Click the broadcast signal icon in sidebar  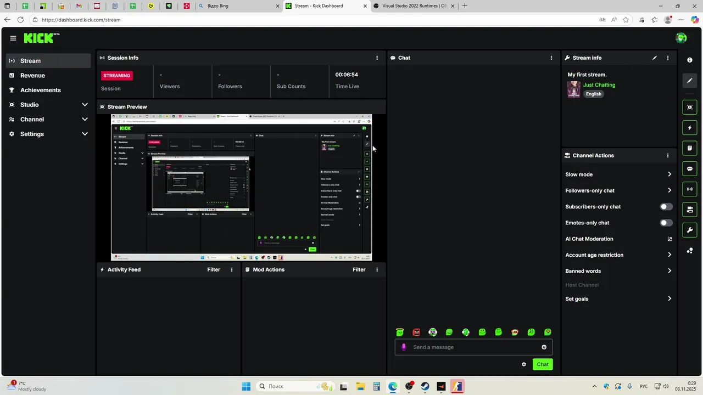pos(690,189)
